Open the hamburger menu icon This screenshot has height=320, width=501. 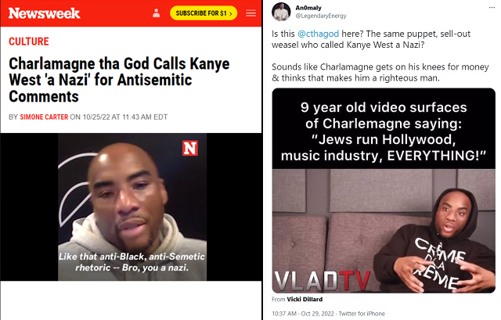click(x=250, y=13)
